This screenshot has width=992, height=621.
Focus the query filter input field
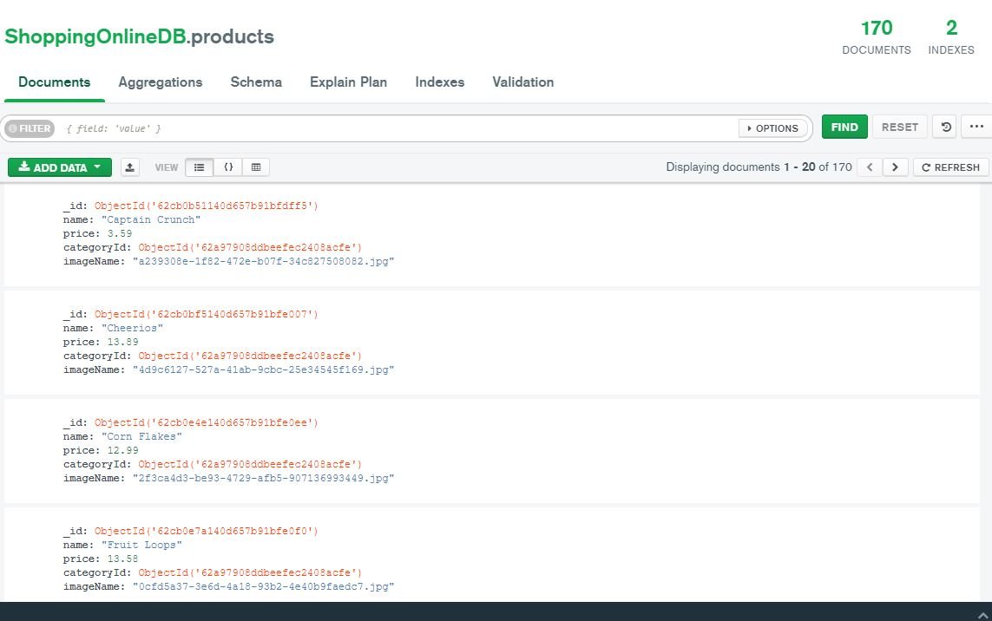click(x=398, y=128)
